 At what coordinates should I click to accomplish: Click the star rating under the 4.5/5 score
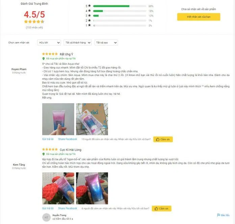click(34, 22)
